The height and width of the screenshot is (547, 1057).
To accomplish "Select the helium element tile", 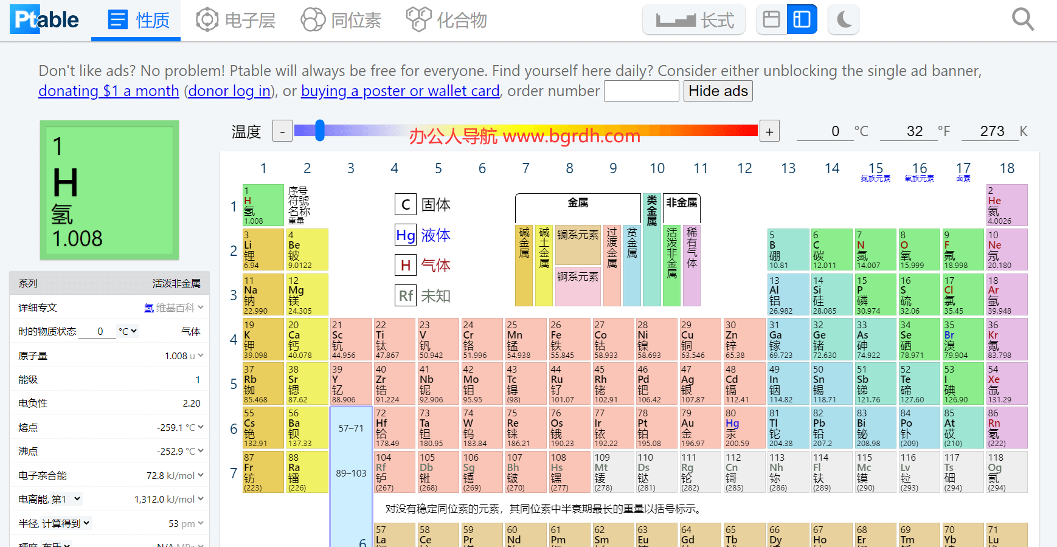I will (x=1007, y=205).
